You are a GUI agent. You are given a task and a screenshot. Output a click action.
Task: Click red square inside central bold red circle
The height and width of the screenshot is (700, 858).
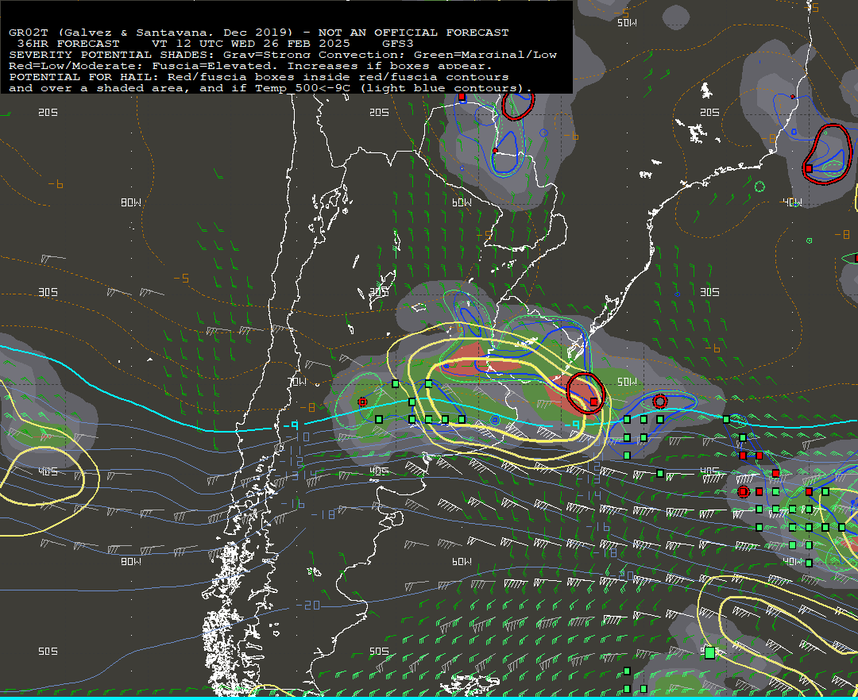click(x=594, y=402)
